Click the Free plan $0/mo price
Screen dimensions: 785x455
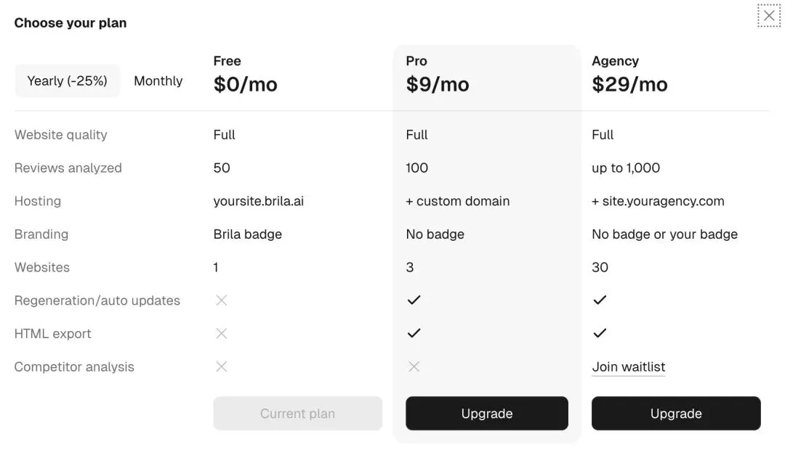click(245, 84)
